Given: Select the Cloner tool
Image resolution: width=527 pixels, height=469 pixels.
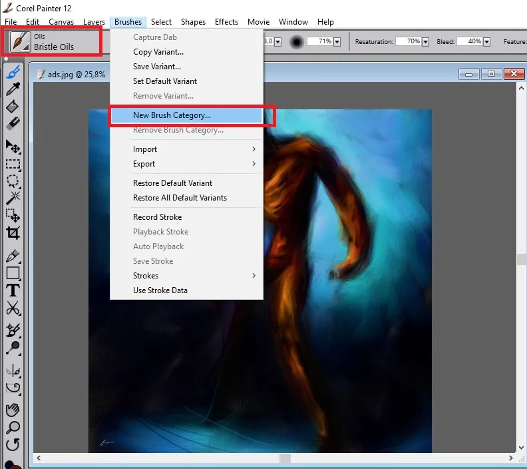Looking at the screenshot, I should pos(13,330).
